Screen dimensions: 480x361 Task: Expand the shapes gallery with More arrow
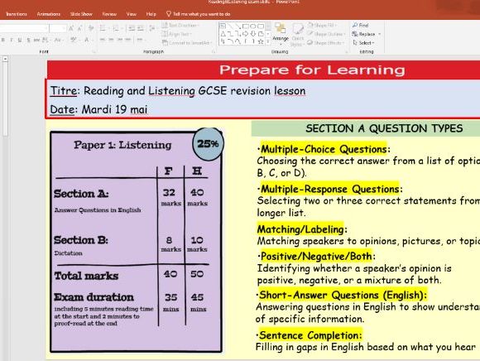(268, 41)
